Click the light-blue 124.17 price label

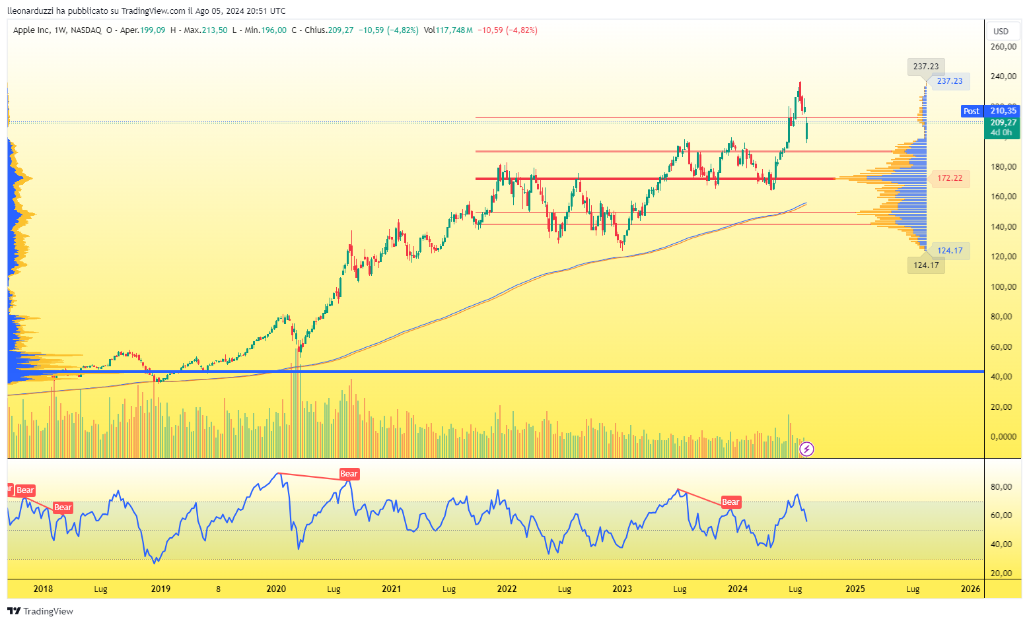950,251
